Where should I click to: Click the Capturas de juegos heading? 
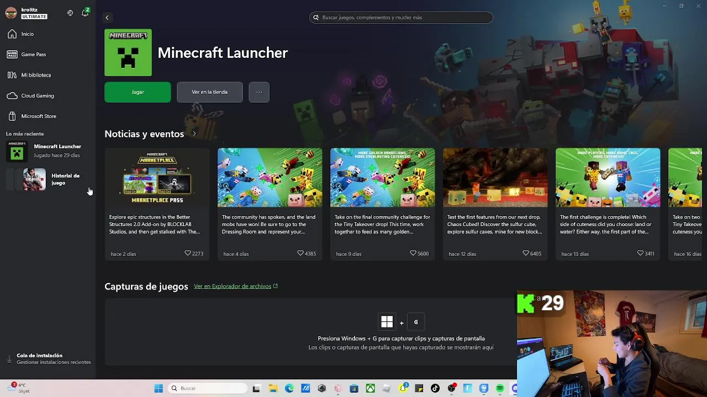[x=146, y=286]
